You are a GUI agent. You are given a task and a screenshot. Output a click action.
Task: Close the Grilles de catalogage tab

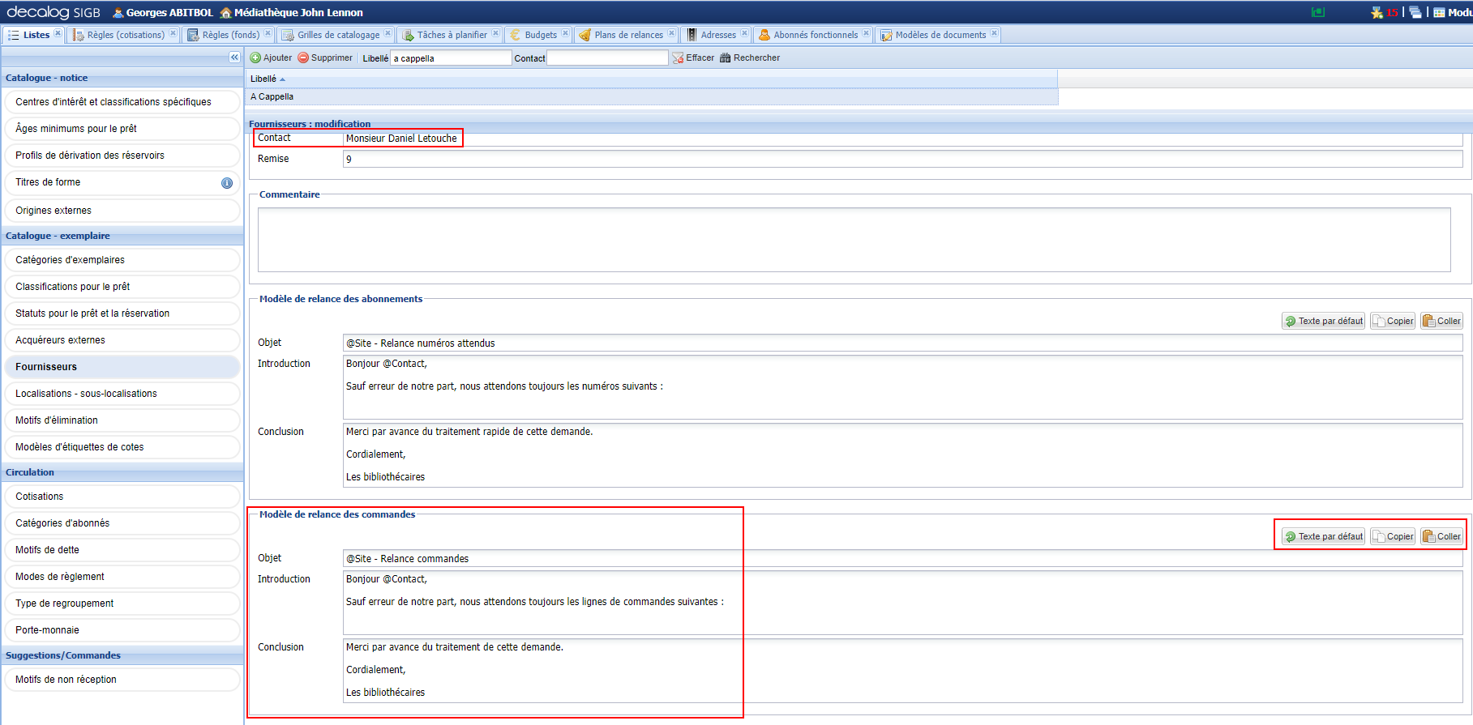[x=388, y=33]
